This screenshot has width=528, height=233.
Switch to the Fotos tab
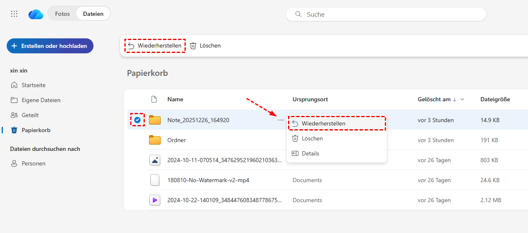[62, 14]
